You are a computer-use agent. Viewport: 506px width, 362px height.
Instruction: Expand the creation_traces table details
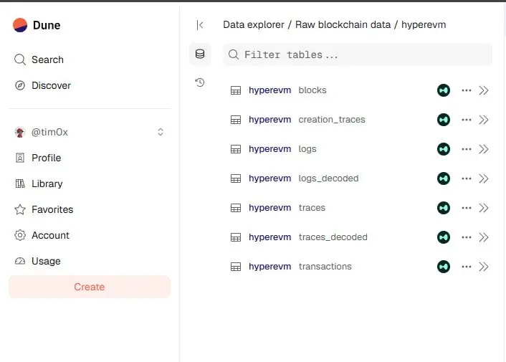point(484,120)
